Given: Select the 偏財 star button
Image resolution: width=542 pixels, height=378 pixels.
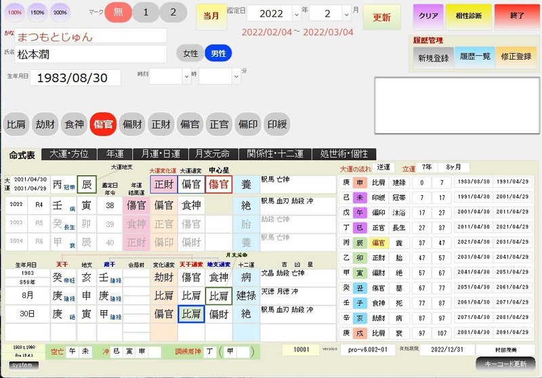Looking at the screenshot, I should pos(132,124).
